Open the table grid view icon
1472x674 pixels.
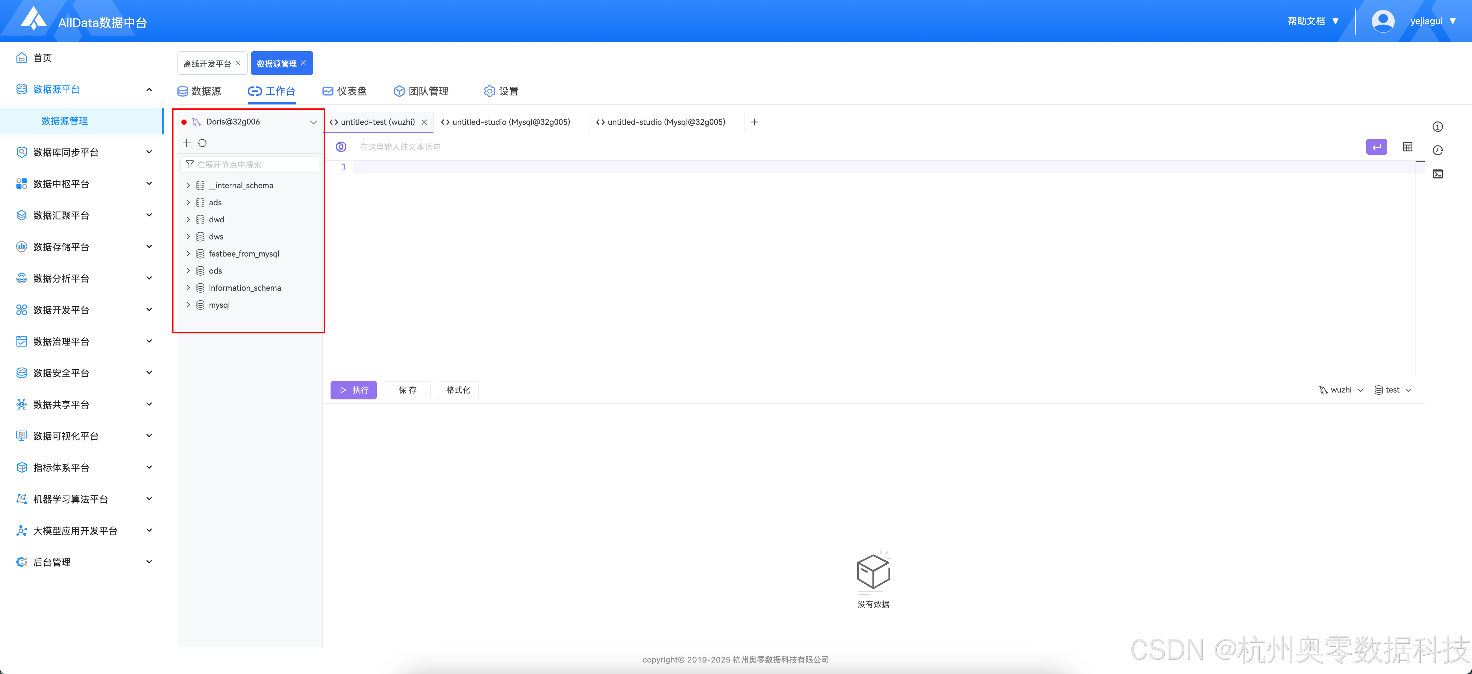point(1407,147)
